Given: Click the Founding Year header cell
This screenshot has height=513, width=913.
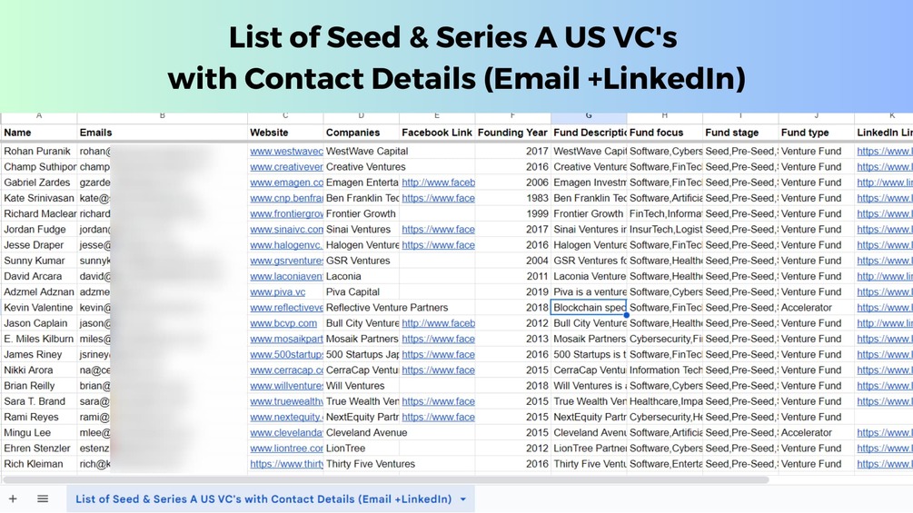Looking at the screenshot, I should 513,133.
